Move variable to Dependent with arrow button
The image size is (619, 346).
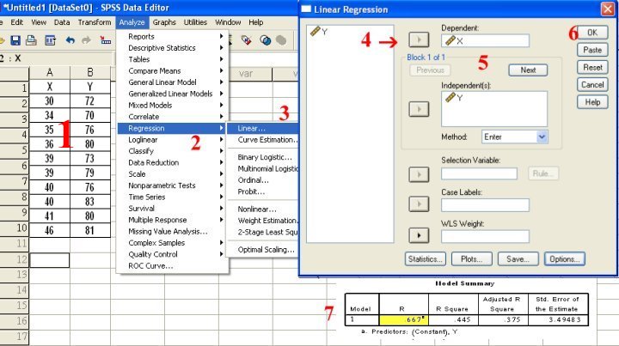pyautogui.click(x=419, y=39)
